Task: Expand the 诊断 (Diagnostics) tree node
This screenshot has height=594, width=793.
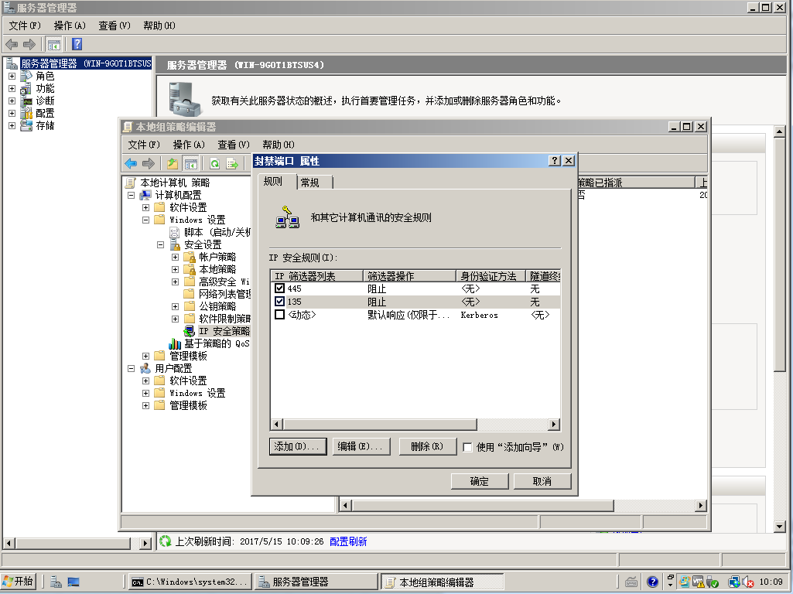Action: [x=12, y=101]
